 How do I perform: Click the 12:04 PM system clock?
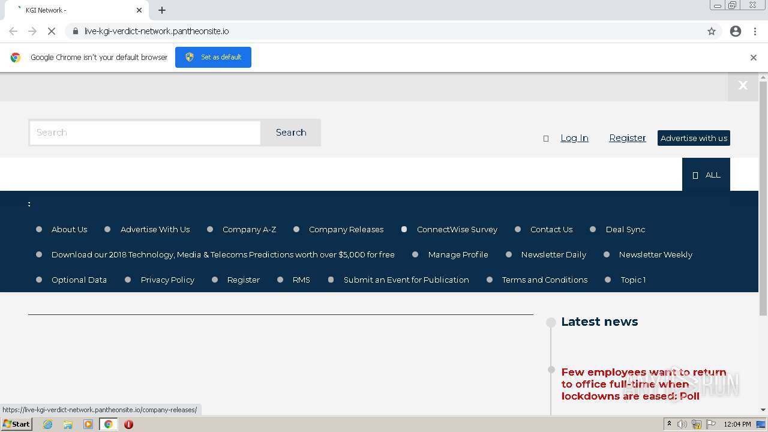coord(737,424)
